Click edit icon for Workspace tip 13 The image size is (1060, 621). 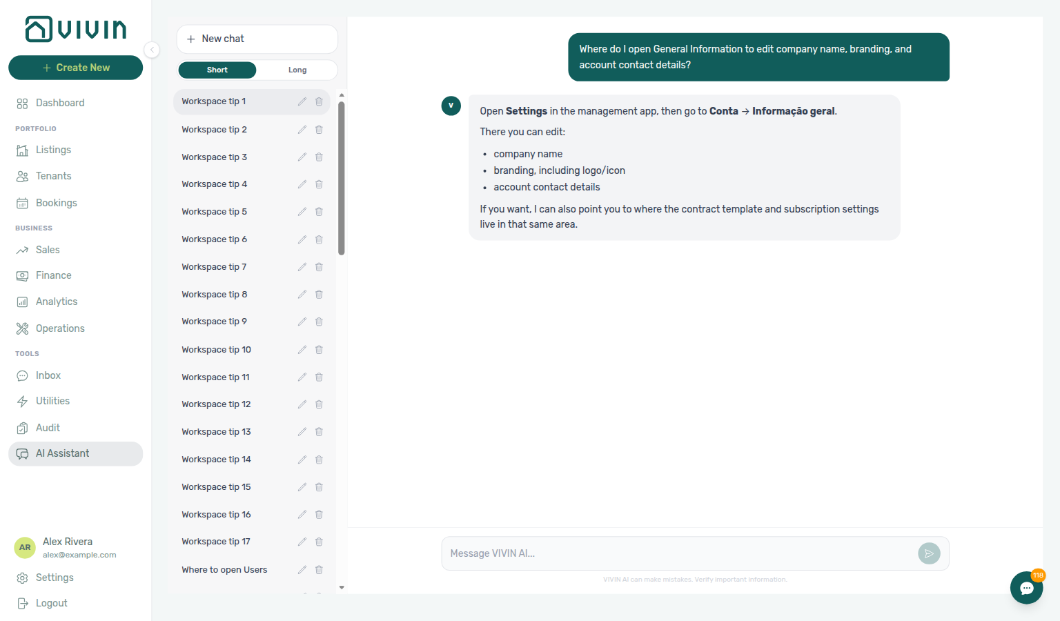[x=302, y=432]
